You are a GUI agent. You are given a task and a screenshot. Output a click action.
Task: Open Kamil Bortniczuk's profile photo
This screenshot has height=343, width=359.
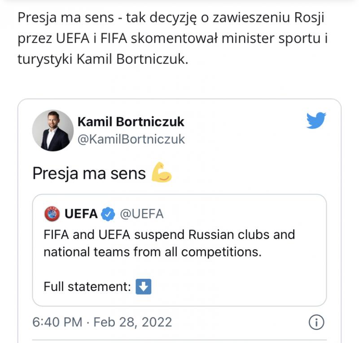click(53, 130)
